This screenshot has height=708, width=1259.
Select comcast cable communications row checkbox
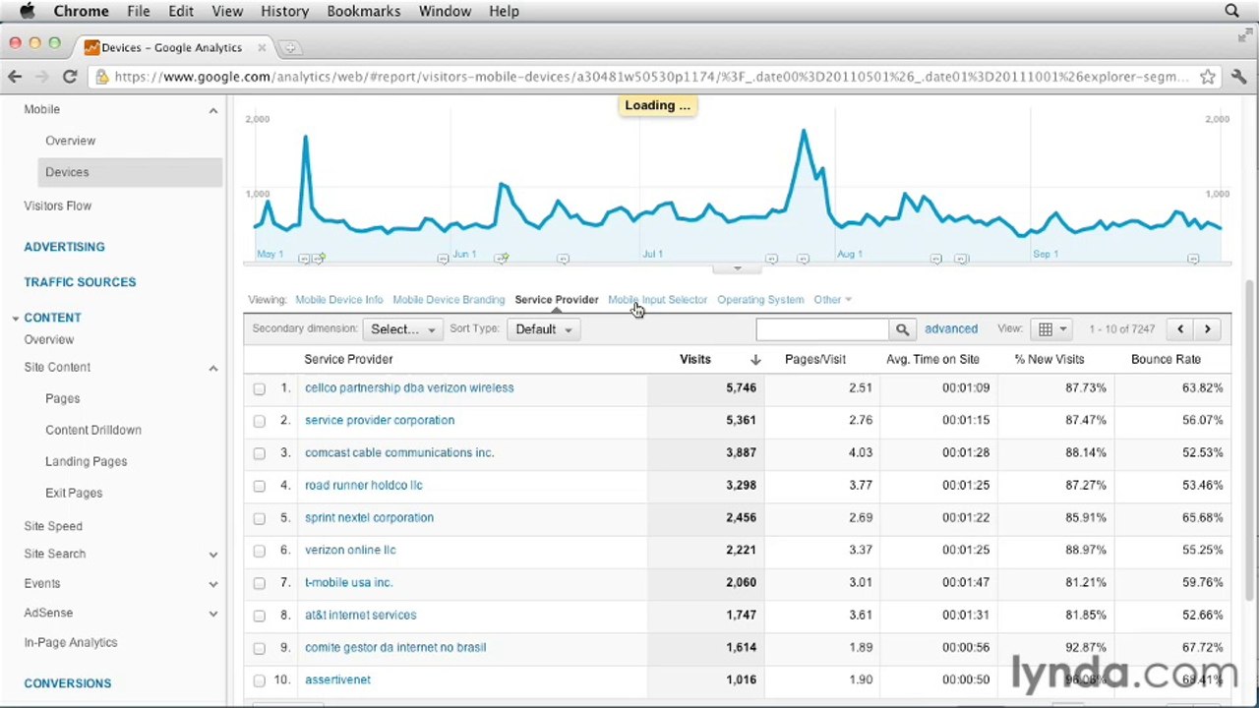tap(260, 453)
